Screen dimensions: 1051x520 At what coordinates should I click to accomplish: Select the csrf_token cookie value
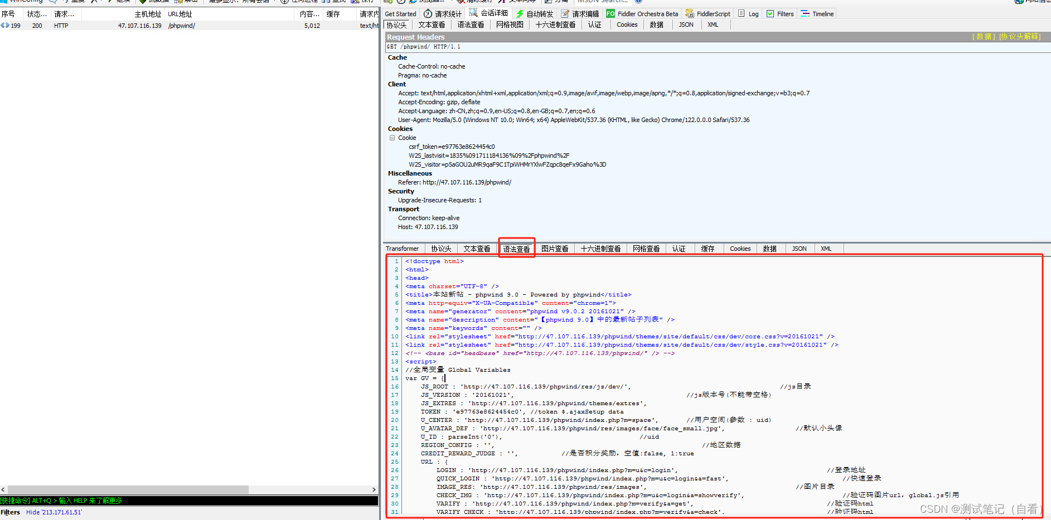pyautogui.click(x=452, y=147)
